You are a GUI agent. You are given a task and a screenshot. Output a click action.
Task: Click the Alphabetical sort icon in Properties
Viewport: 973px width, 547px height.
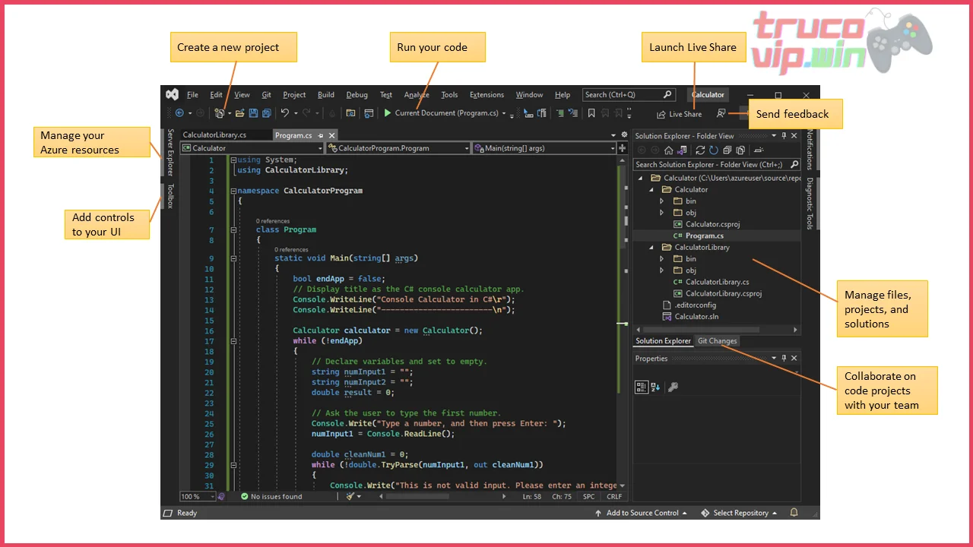pos(654,387)
